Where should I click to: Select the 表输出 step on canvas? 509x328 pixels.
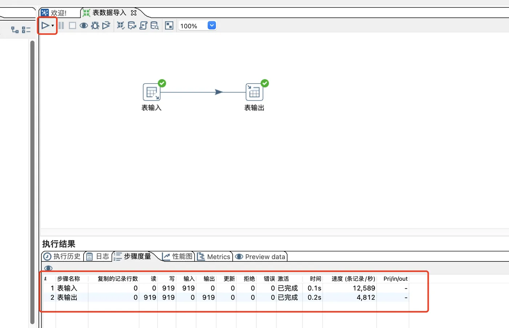254,92
